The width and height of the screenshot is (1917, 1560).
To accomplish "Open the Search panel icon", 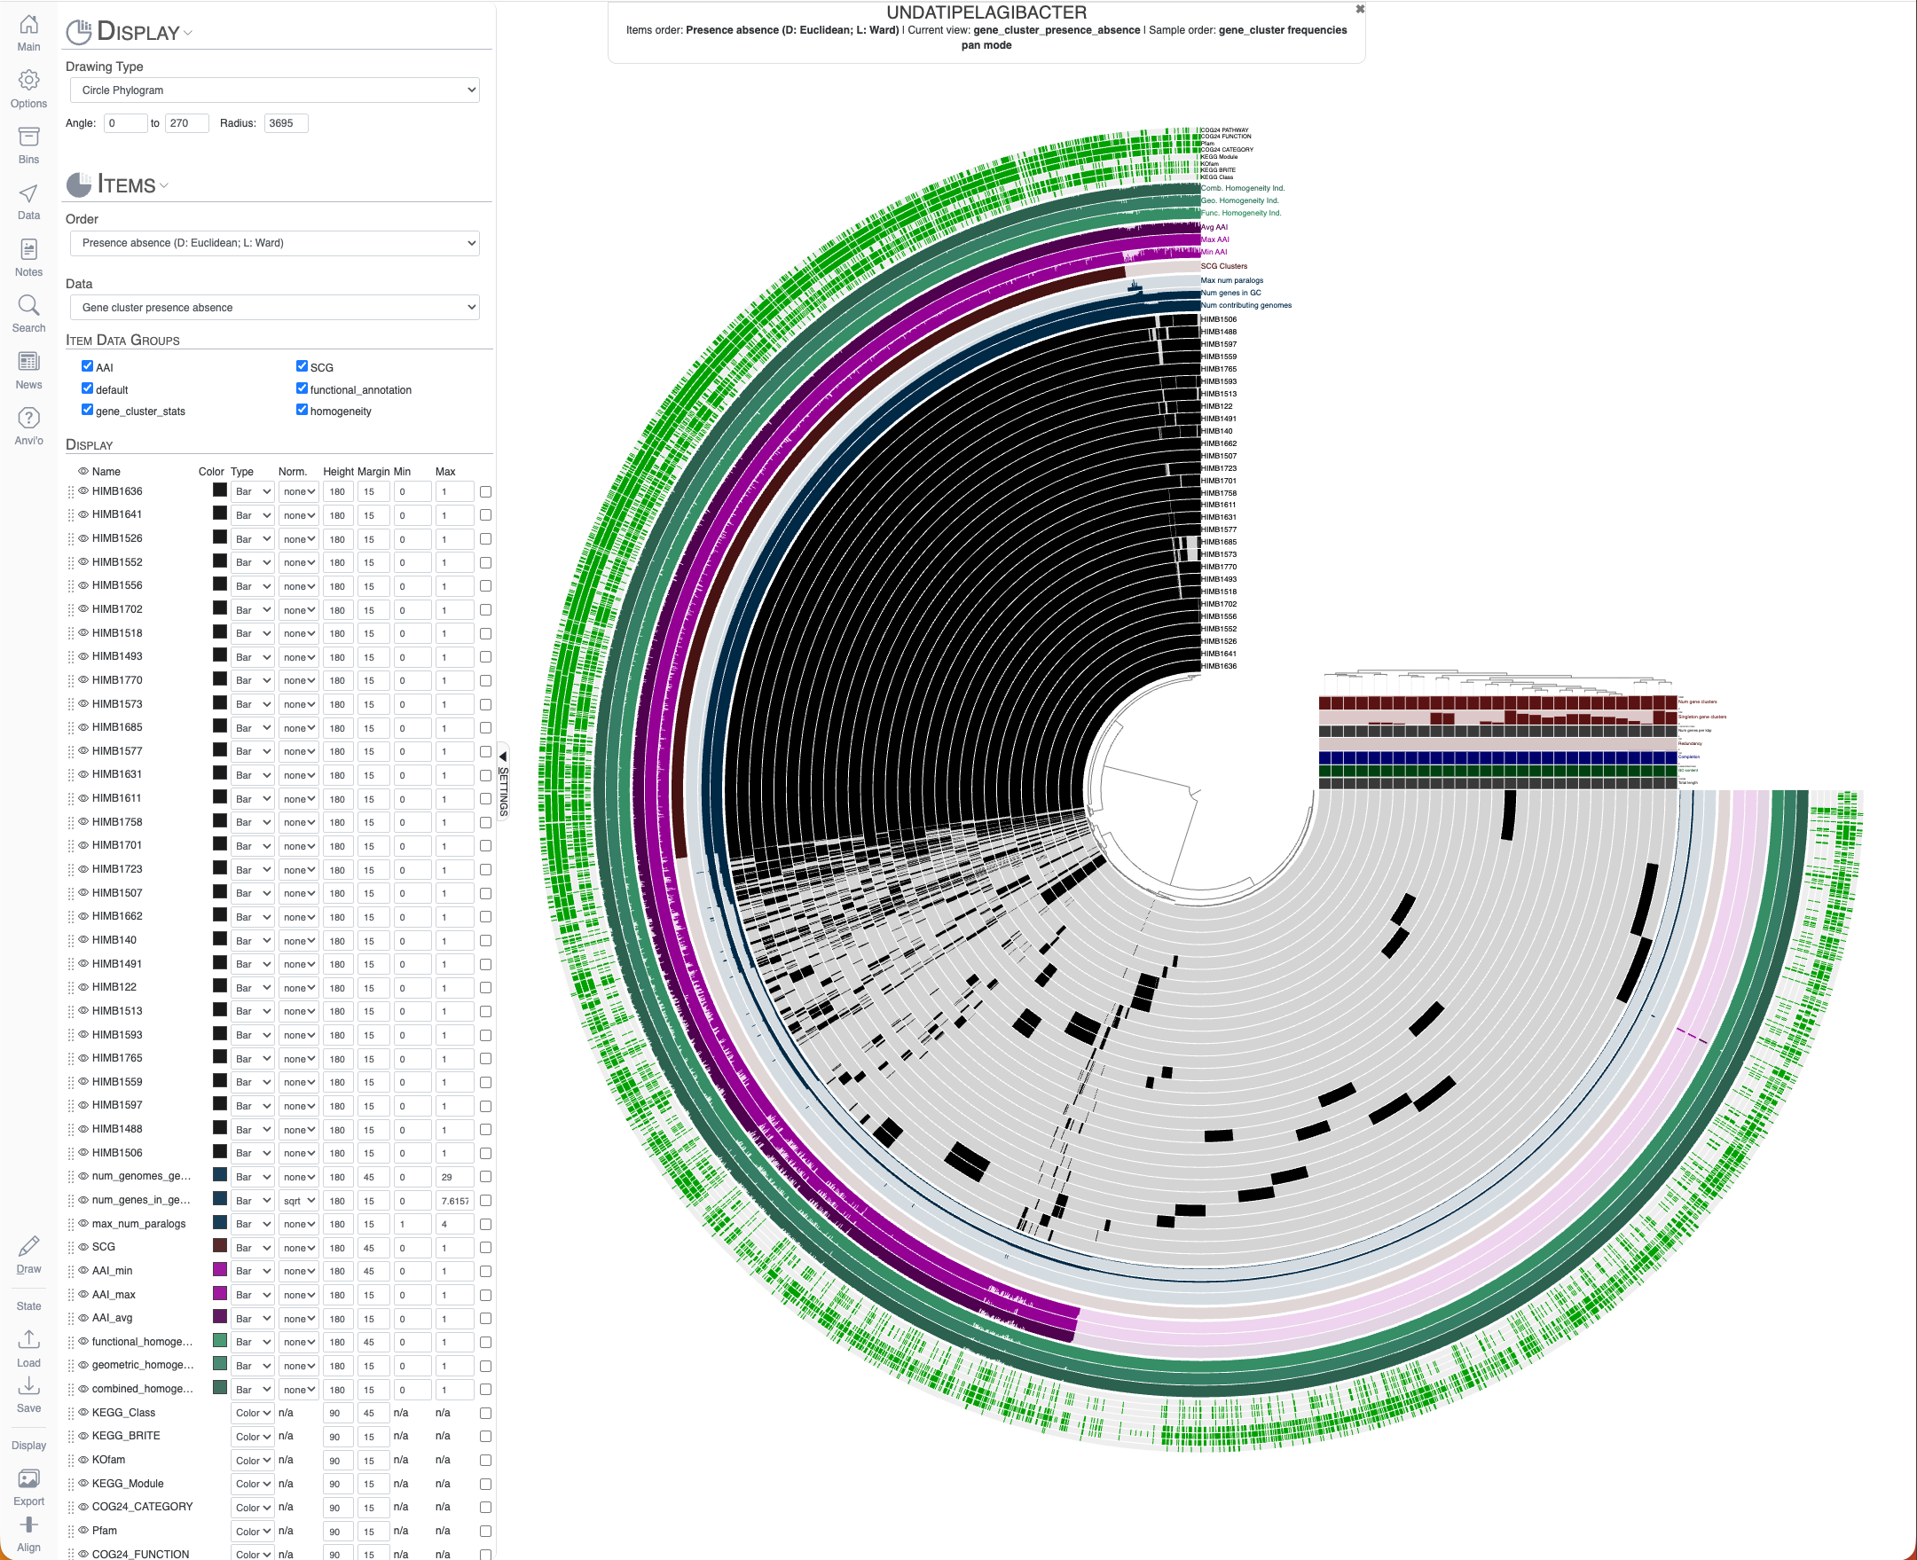I will pos(28,306).
